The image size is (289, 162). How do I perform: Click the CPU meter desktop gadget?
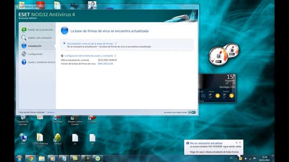pos(224,54)
